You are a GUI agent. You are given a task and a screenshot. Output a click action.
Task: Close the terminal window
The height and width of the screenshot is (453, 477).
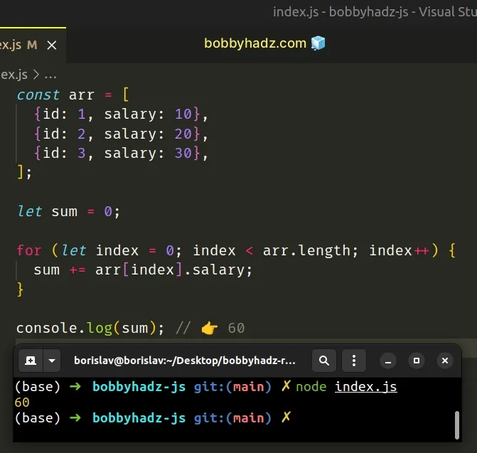point(445,361)
